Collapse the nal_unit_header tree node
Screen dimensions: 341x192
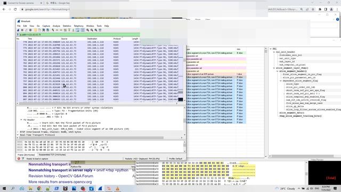click(274, 52)
